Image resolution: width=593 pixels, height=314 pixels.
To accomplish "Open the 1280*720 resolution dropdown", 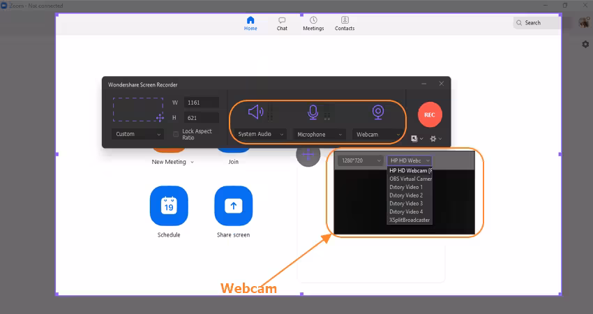I will pyautogui.click(x=361, y=160).
